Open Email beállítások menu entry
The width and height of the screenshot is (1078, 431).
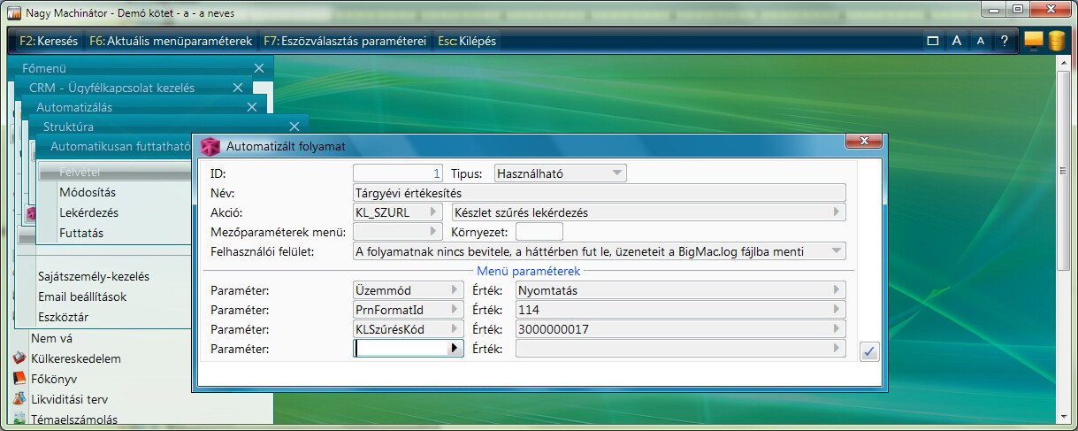click(x=82, y=296)
